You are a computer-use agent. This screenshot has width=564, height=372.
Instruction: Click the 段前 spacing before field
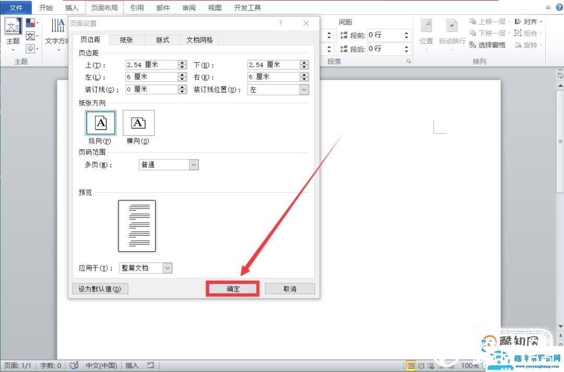[x=385, y=35]
